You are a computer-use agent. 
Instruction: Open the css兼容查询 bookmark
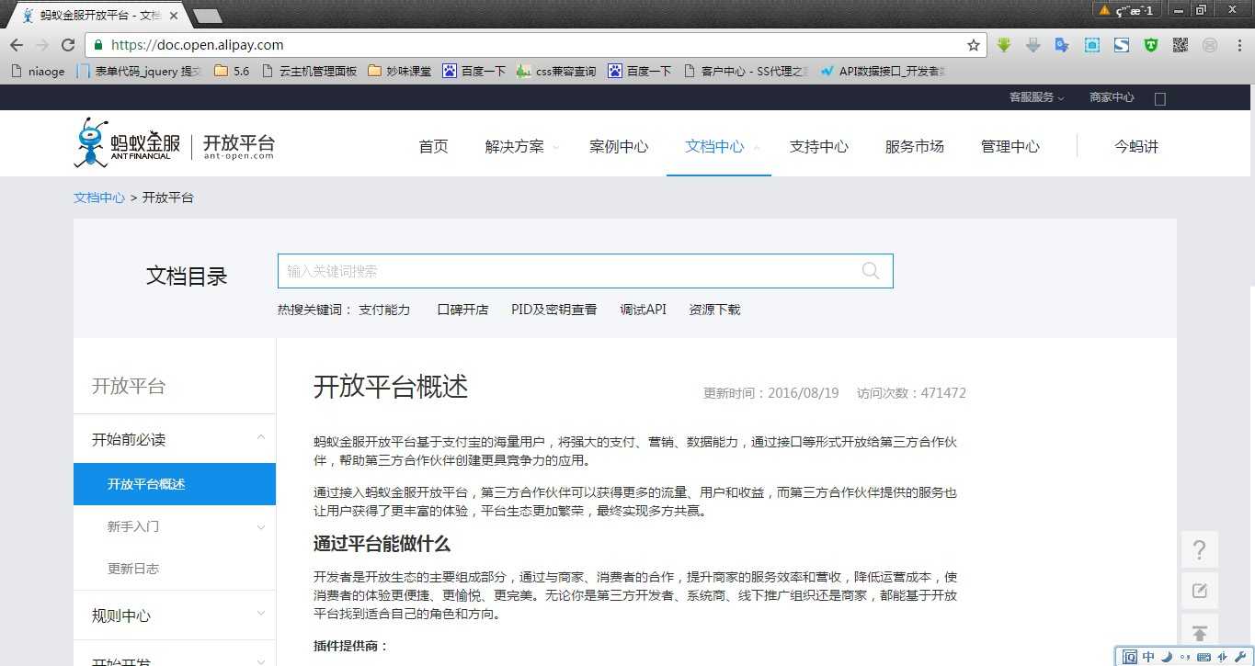click(556, 71)
